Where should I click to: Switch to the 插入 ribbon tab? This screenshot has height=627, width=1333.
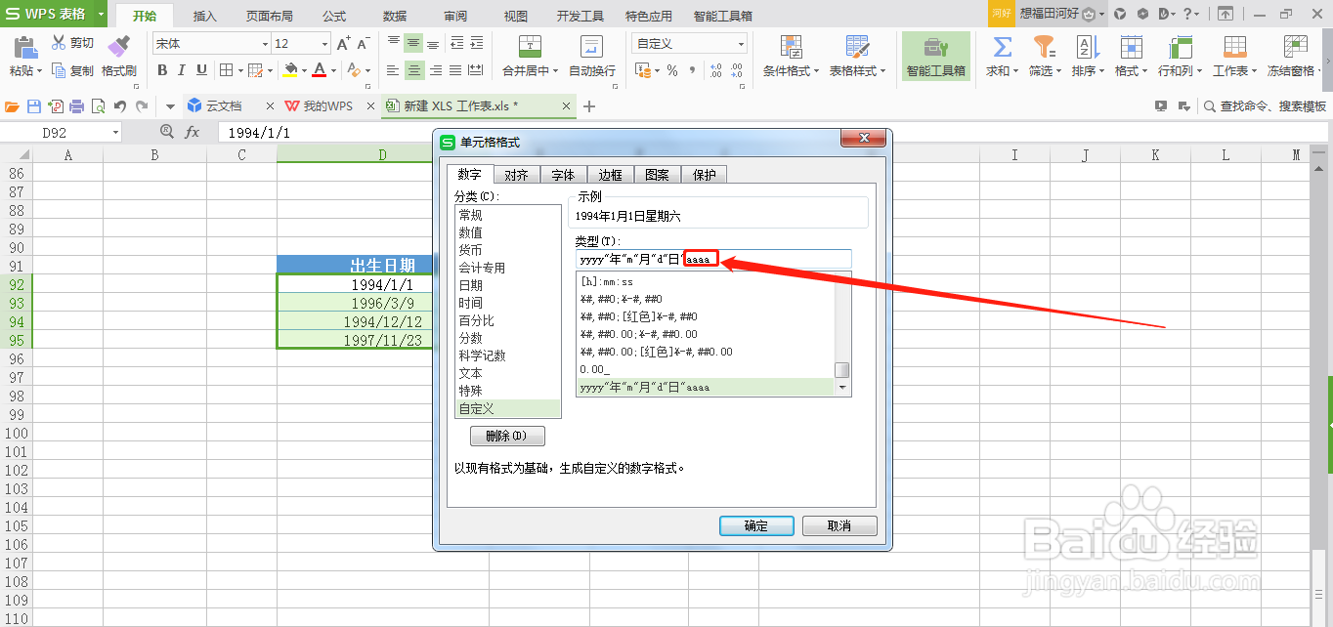click(205, 16)
